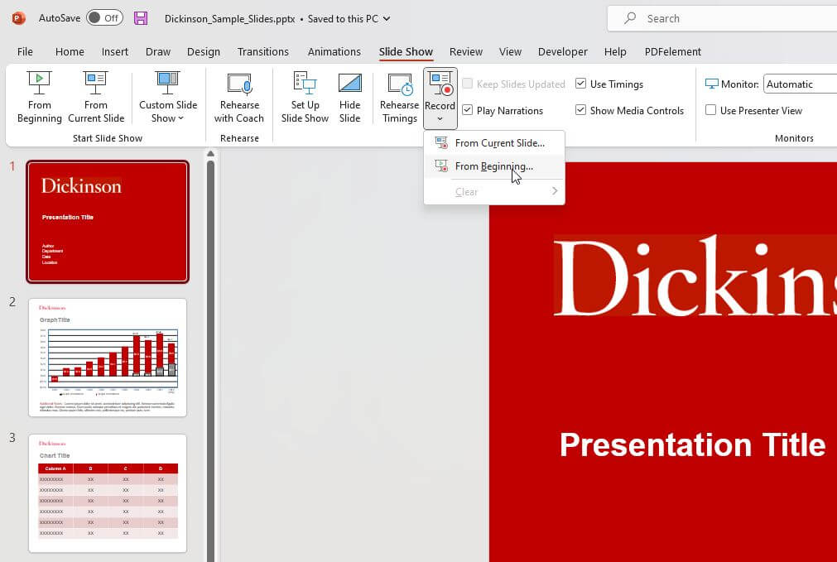
Task: Click the Save icon in title bar
Action: tap(141, 18)
